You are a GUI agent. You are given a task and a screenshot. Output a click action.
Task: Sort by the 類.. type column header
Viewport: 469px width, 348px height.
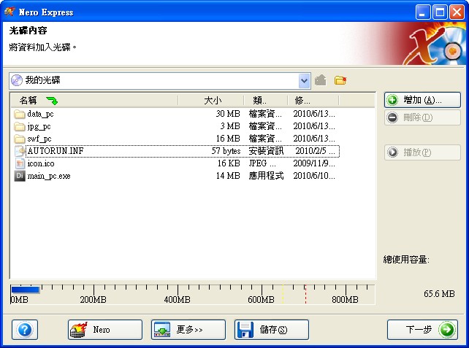point(266,101)
